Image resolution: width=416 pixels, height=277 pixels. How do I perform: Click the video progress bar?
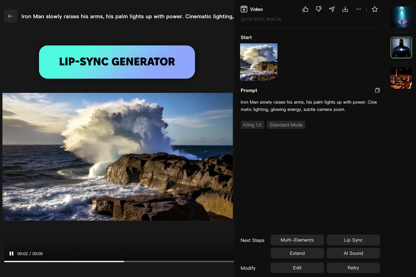click(119, 261)
